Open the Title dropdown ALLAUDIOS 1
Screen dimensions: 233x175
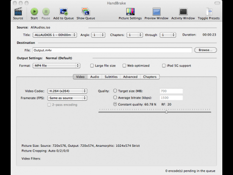pos(55,35)
